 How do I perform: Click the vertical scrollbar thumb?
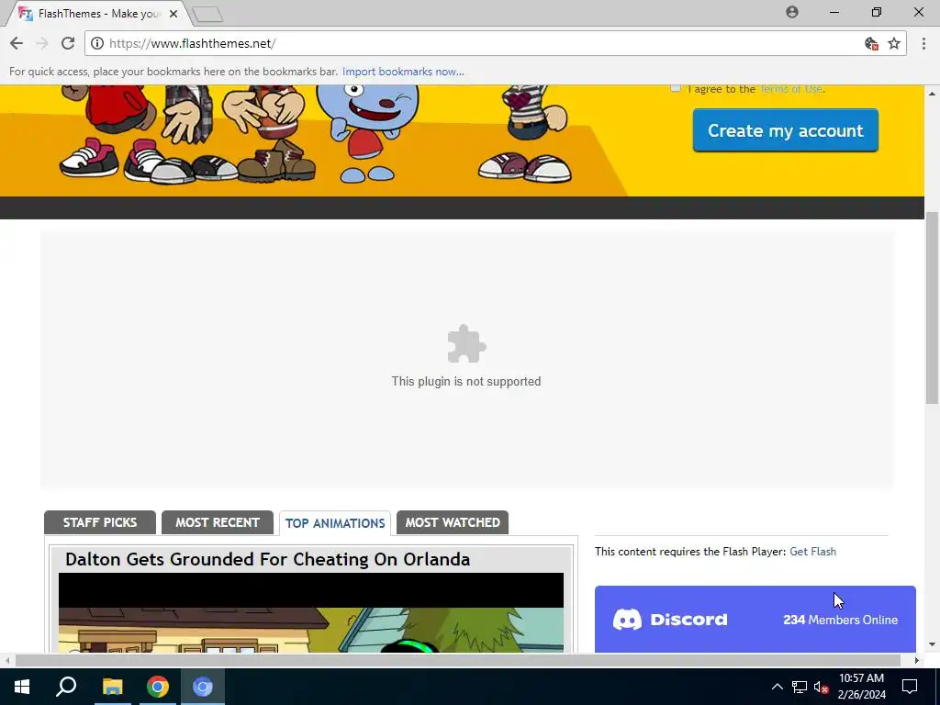[x=932, y=308]
